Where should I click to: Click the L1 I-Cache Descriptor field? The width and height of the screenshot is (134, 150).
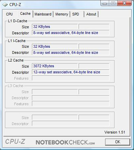tap(71, 52)
